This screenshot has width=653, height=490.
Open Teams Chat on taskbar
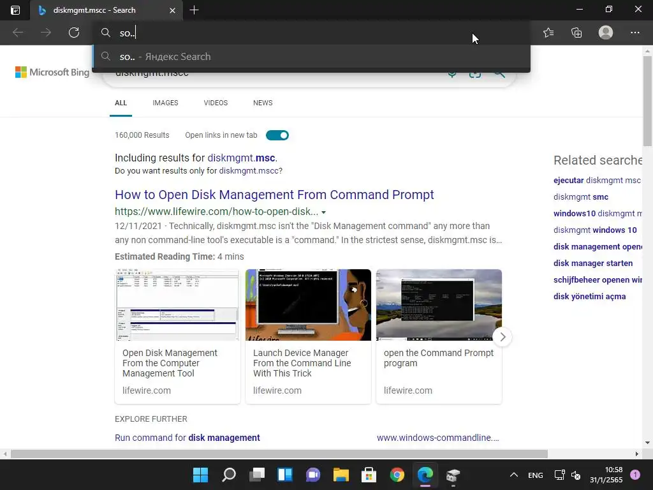[313, 475]
